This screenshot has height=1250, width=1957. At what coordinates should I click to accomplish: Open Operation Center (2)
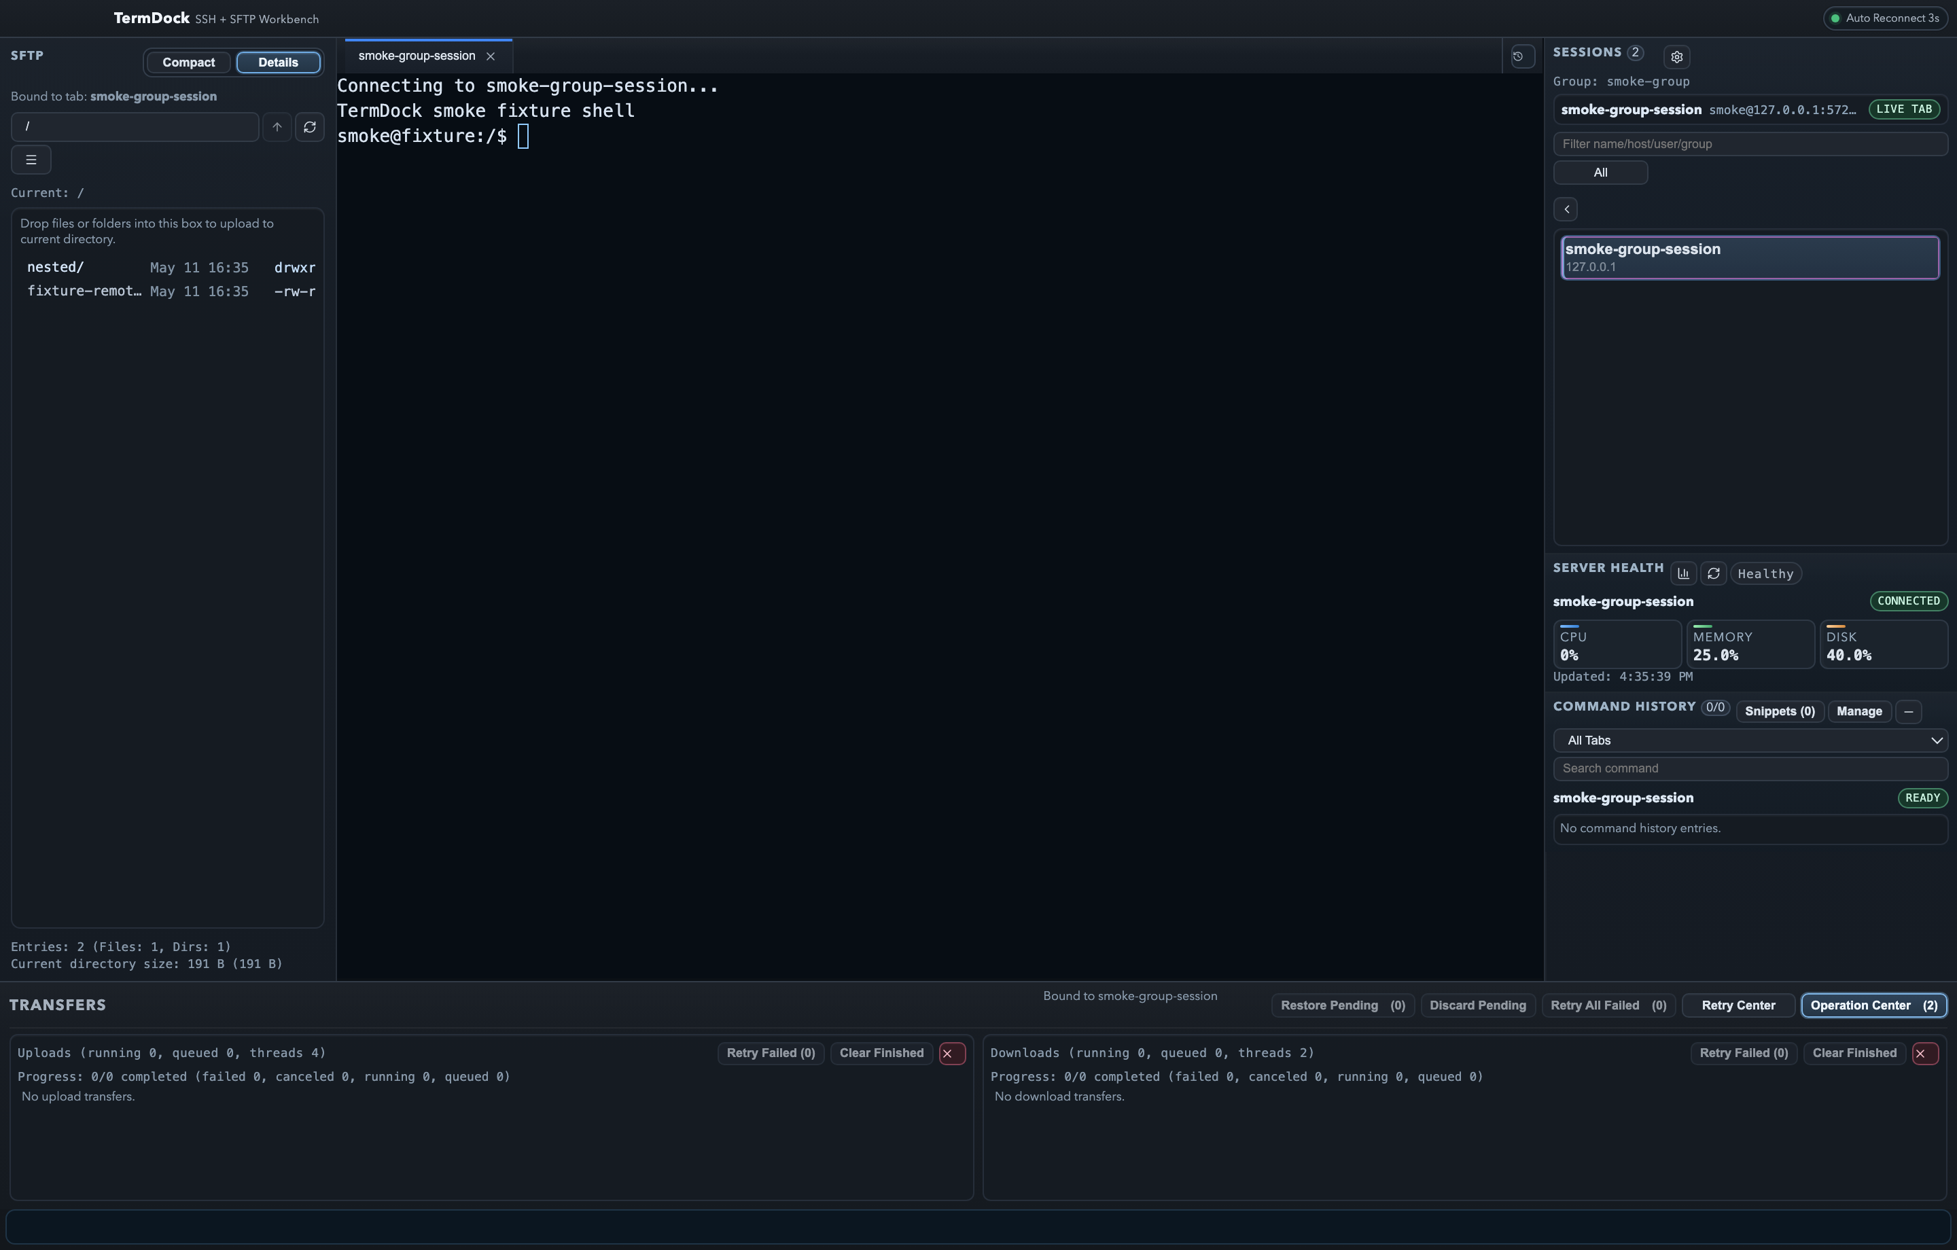point(1874,1006)
